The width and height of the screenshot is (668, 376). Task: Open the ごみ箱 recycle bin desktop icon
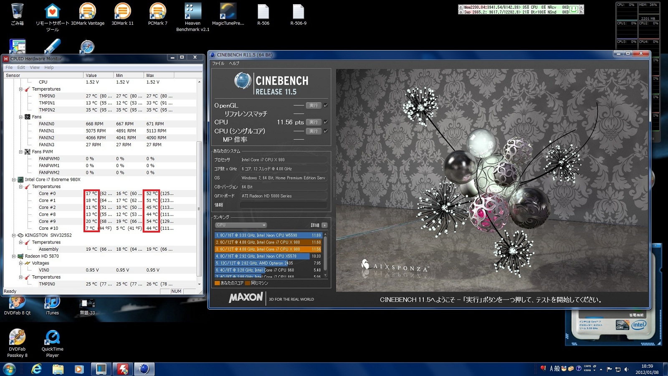click(17, 14)
